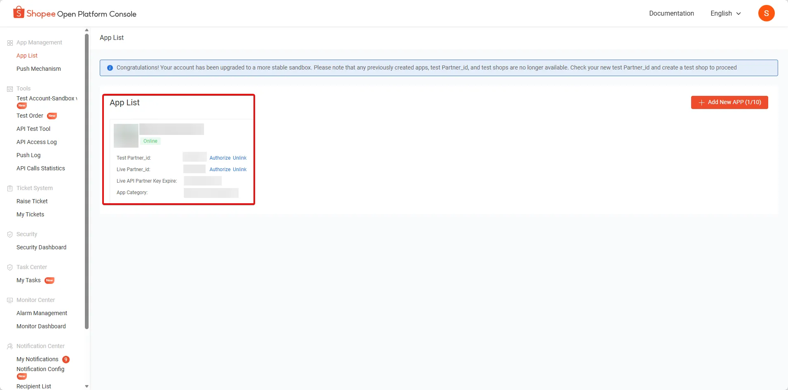This screenshot has width=788, height=390.
Task: Open Recipient List menu item
Action: [x=34, y=386]
